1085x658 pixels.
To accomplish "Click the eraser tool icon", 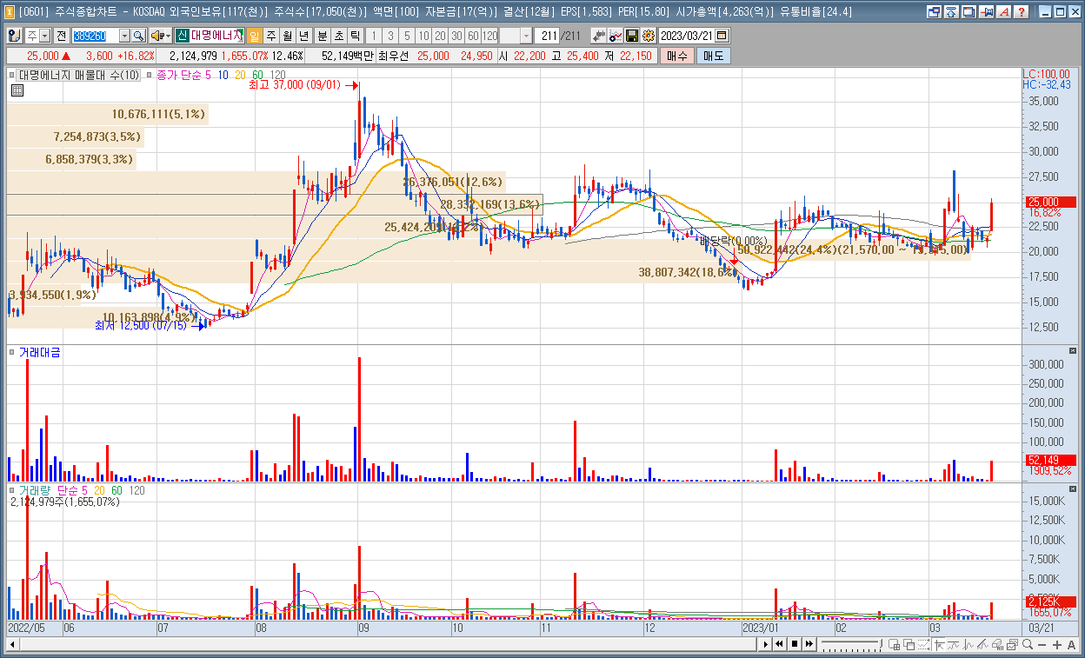I will click(997, 644).
